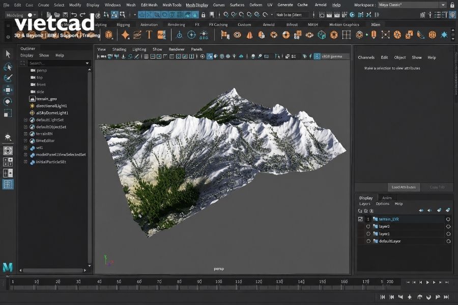Switch to the Rigging shelf tab
This screenshot has width=458, height=305.
coord(123,24)
